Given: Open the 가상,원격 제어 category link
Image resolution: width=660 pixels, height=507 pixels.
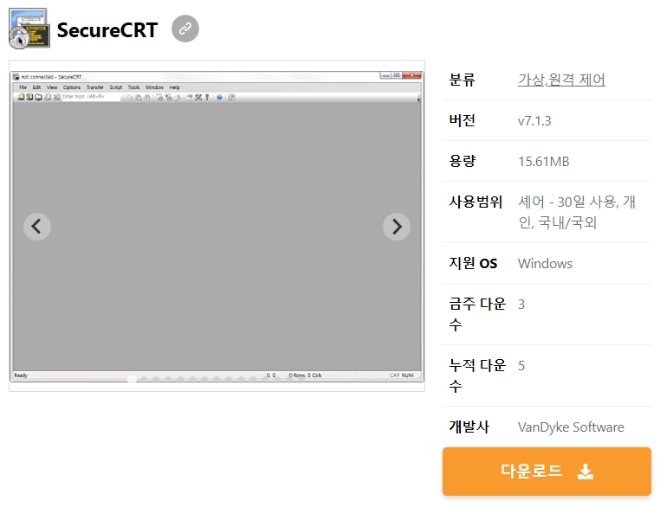Looking at the screenshot, I should (561, 80).
